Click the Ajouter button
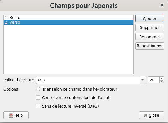168x123 pixels. click(x=150, y=18)
